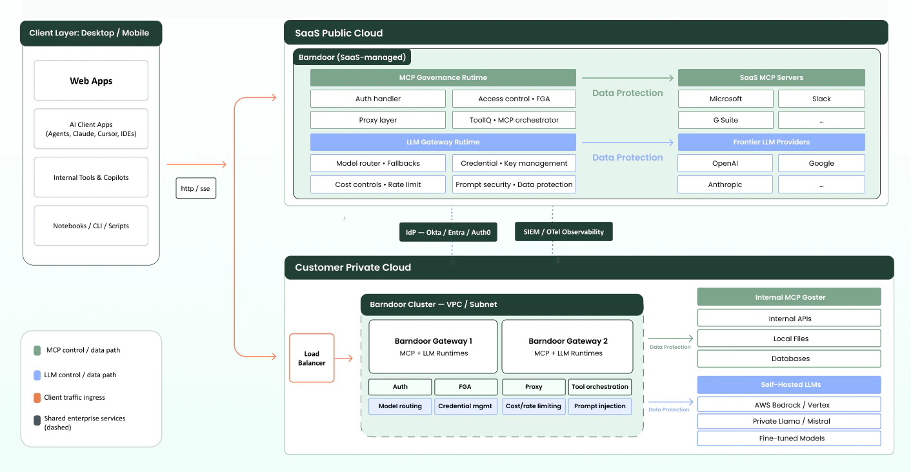Viewport: 911px width, 472px height.
Task: Click the Internal MCP Goster header bar
Action: (789, 297)
